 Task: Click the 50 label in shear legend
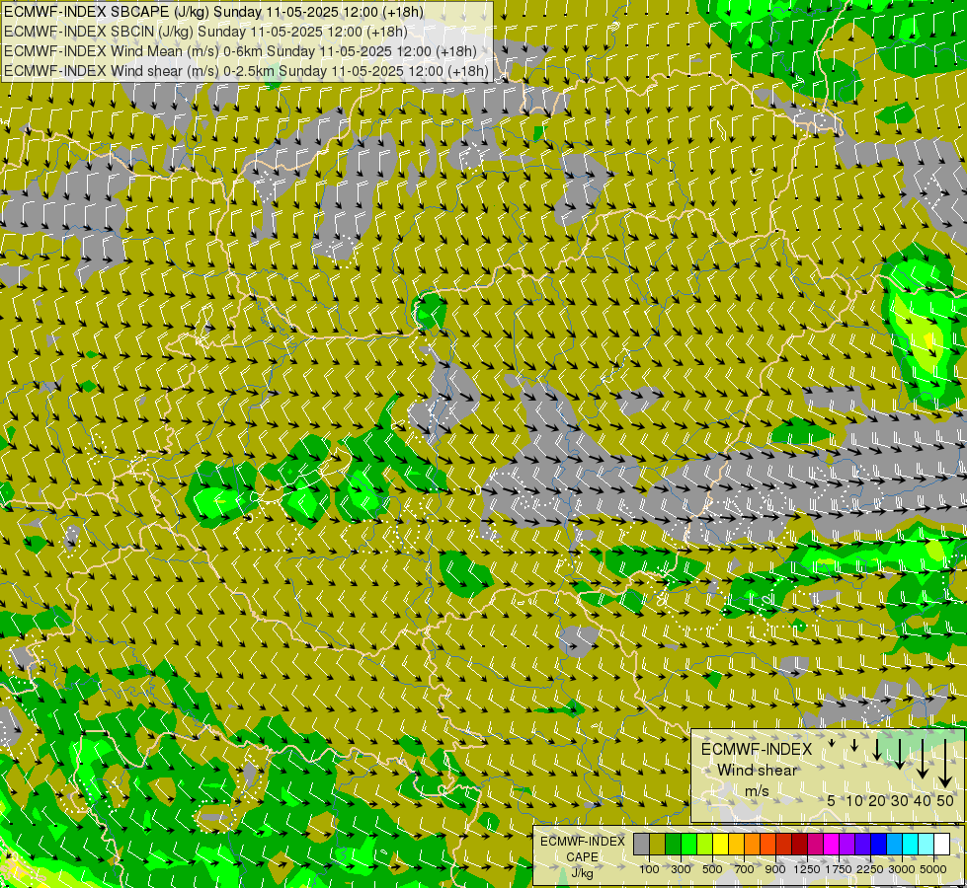945,801
